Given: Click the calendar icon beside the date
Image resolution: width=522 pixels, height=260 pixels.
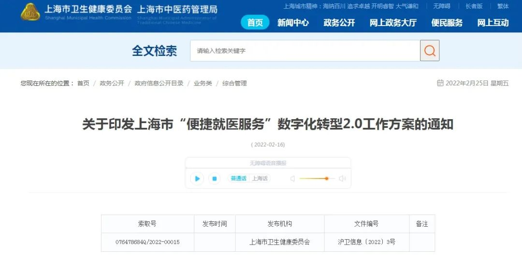Looking at the screenshot, I should (440, 83).
